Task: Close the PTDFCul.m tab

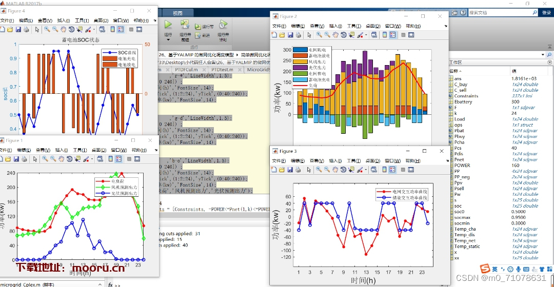Action: click(x=203, y=70)
